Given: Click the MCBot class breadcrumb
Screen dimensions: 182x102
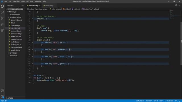Looking at the screenshot, I should pyautogui.click(x=66, y=9).
